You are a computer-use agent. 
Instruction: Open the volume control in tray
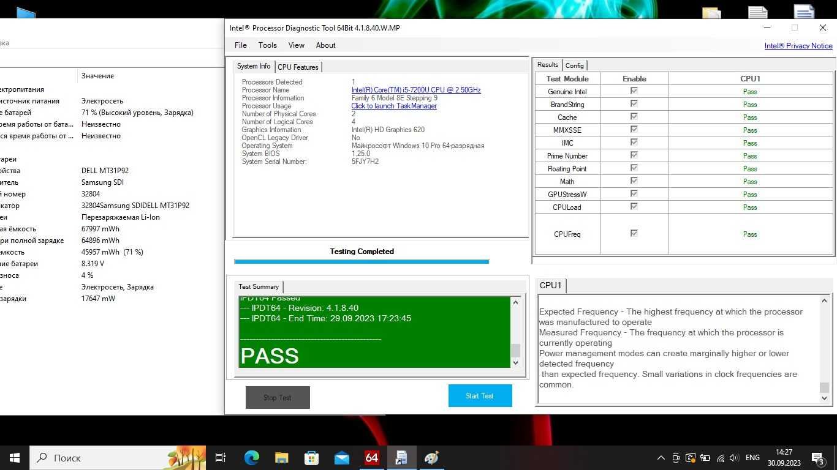click(734, 458)
